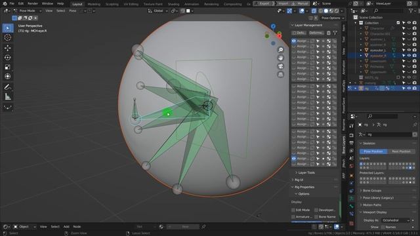Open the Global transform orientation dropdown
This screenshot has height=236, width=420.
[x=158, y=11]
